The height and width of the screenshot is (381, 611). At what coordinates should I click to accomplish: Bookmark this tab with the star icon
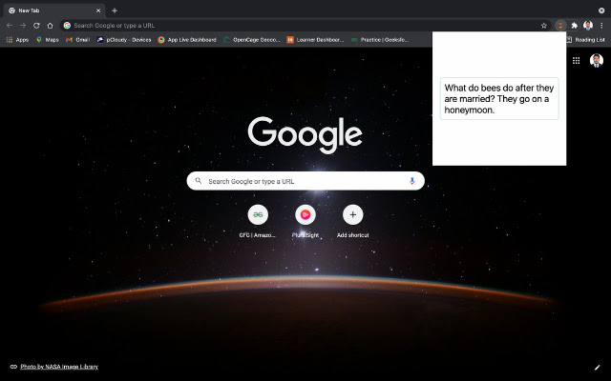(x=544, y=26)
